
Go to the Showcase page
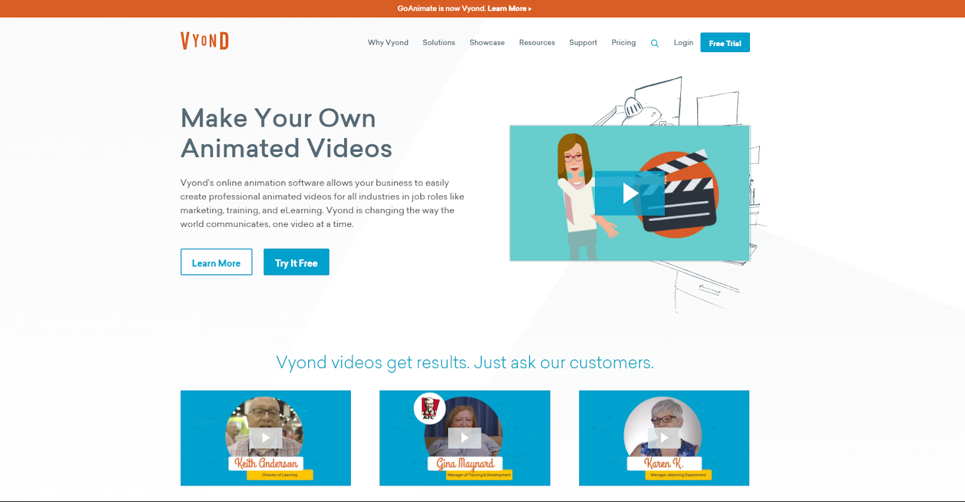tap(487, 42)
